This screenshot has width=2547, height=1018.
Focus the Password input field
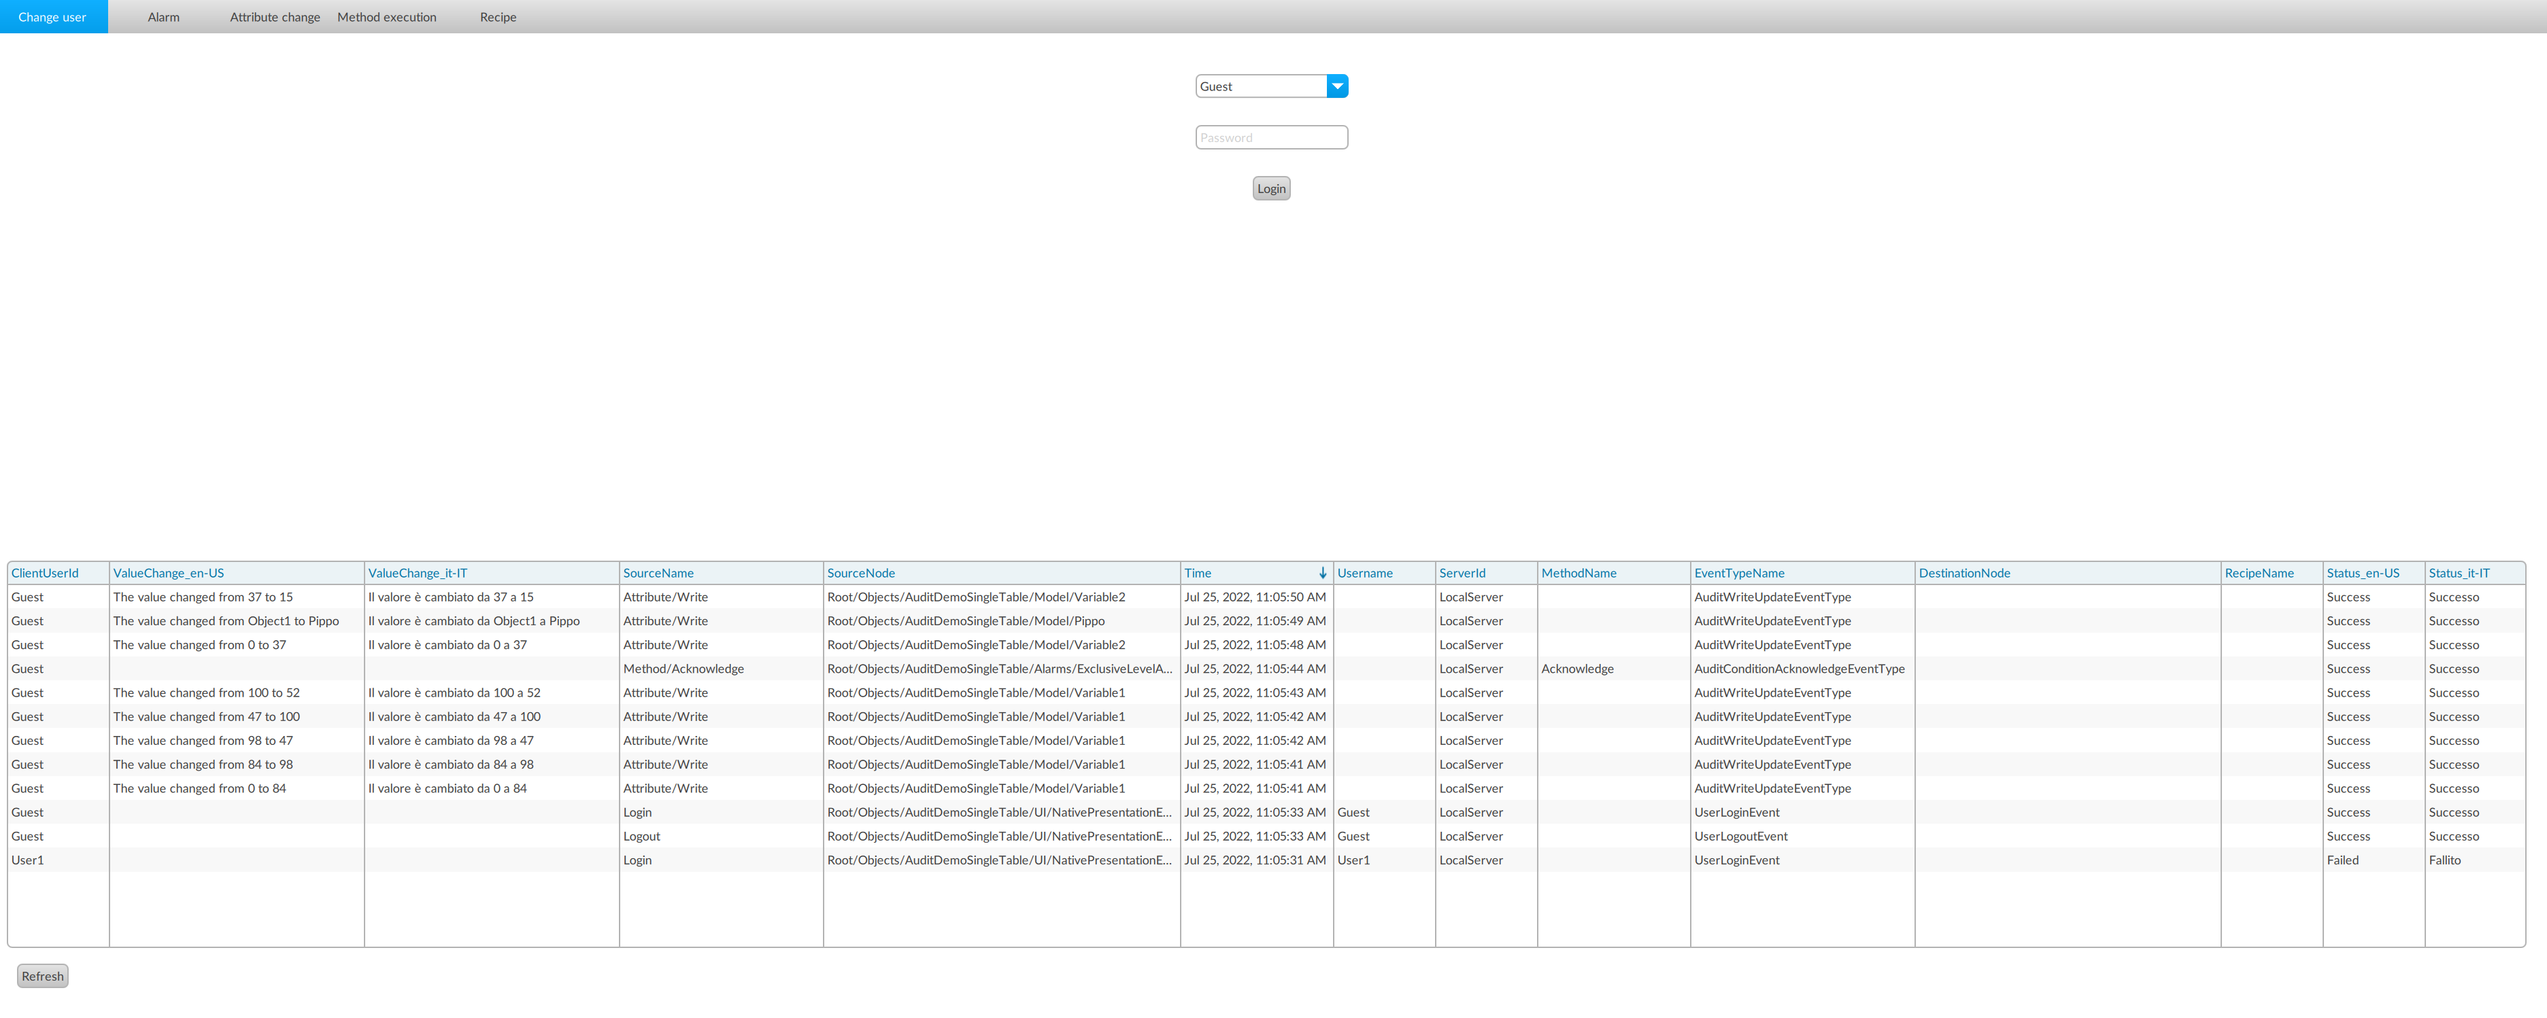(1270, 137)
